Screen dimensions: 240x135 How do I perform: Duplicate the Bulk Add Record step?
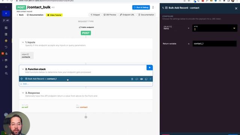146,79
